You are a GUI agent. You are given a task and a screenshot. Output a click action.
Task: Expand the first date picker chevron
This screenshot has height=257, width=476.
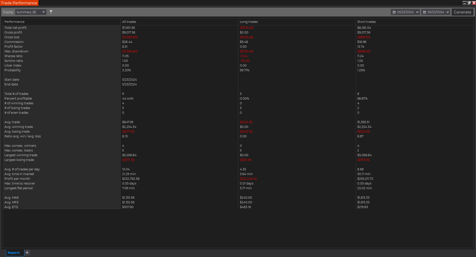tap(417, 12)
